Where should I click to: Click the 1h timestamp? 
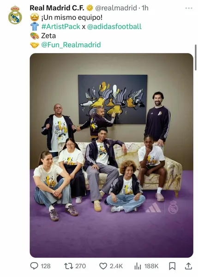tap(145, 8)
